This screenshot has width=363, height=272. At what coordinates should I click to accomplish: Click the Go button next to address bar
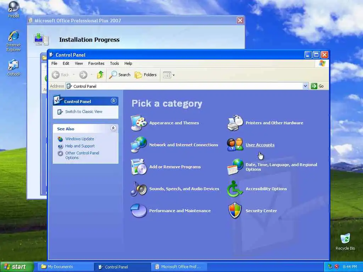point(317,86)
